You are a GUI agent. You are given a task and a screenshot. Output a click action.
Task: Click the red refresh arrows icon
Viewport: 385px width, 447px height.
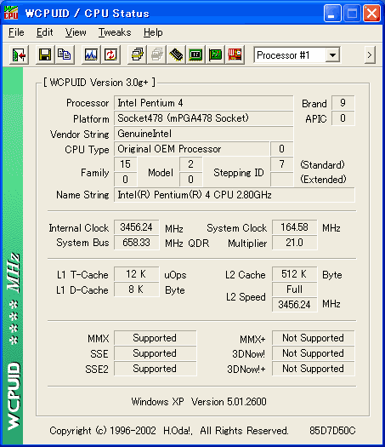pyautogui.click(x=110, y=54)
